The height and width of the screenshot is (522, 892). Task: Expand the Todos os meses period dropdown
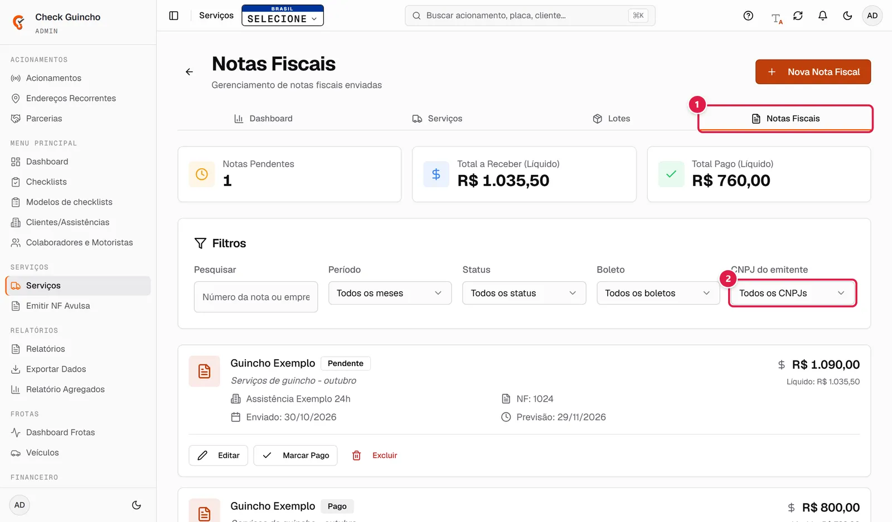(x=390, y=293)
